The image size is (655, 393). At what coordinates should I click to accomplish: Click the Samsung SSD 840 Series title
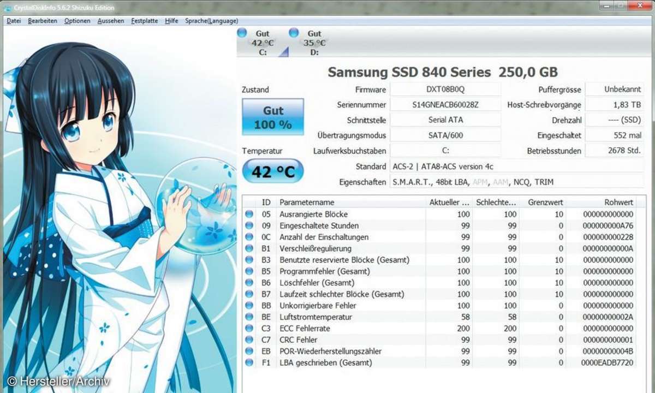[443, 72]
